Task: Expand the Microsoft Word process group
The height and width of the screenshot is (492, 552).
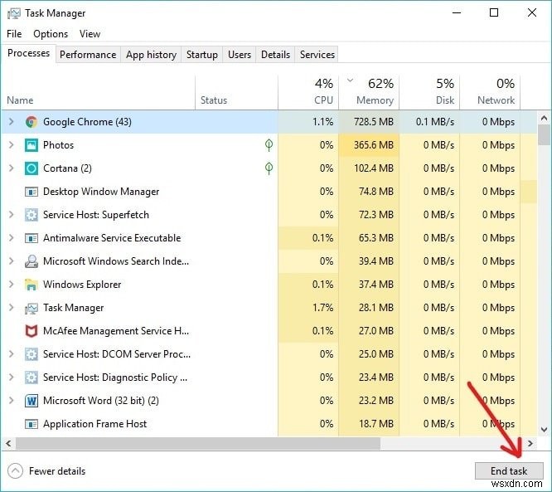Action: point(12,401)
